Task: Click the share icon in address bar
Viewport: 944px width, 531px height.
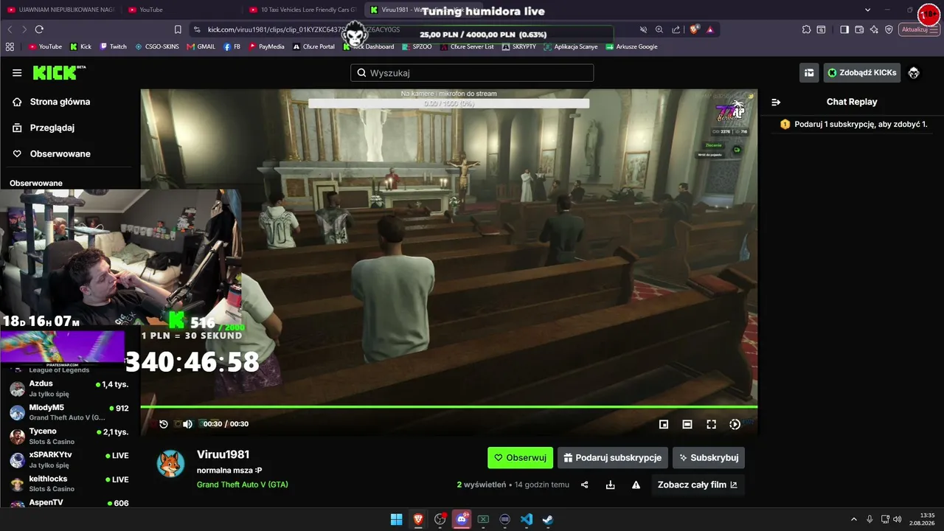Action: click(676, 29)
